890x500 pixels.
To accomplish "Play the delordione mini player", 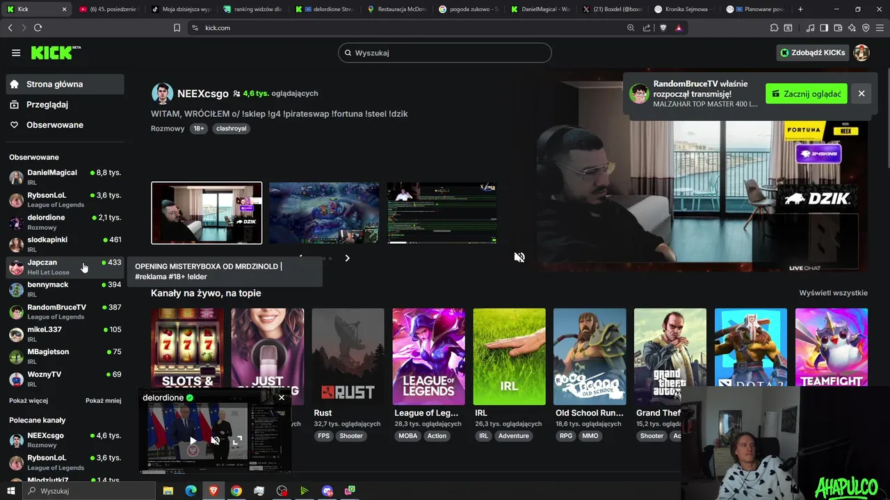I will pos(193,440).
